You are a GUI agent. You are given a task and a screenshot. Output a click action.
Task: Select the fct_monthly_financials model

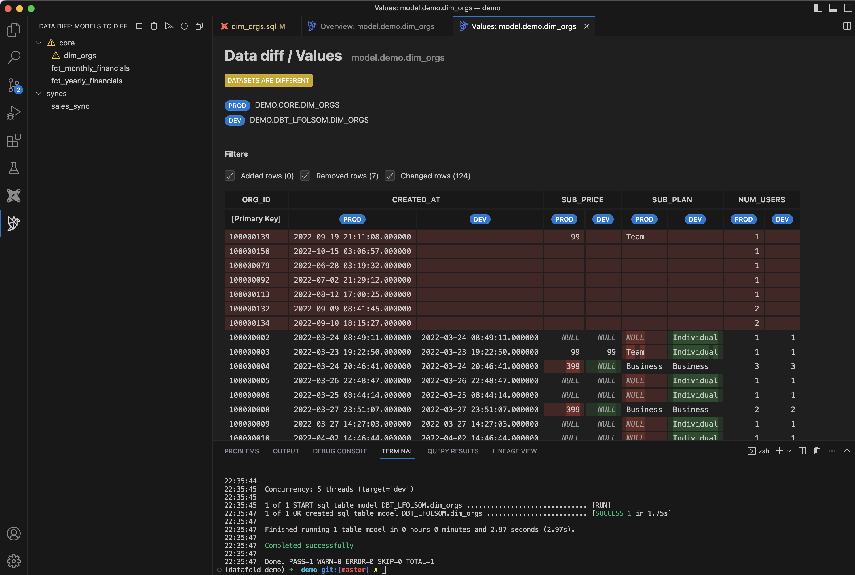click(90, 68)
